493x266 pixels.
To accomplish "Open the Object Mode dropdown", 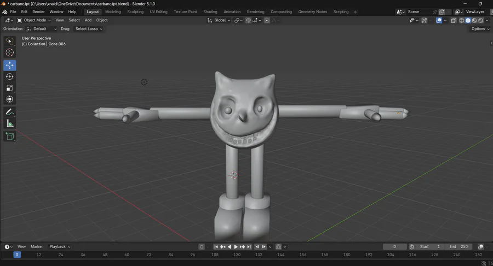I will (34, 20).
